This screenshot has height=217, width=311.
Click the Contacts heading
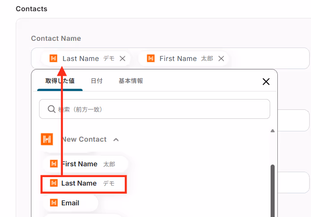click(31, 9)
